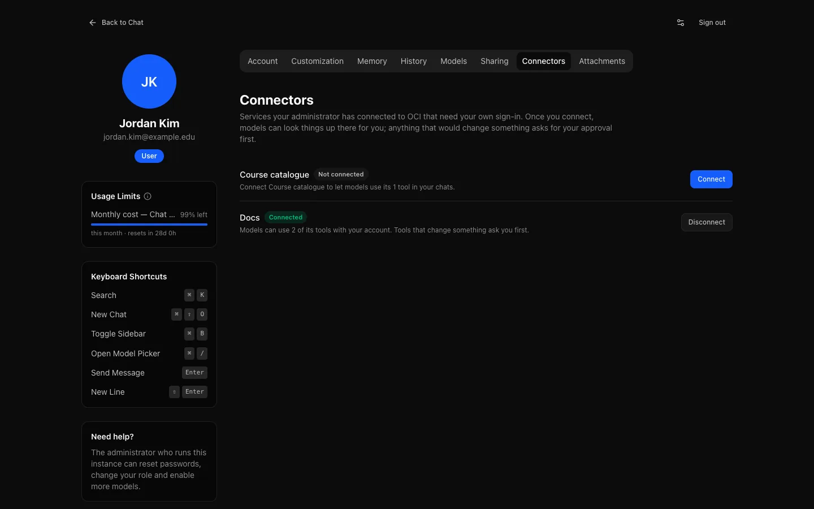This screenshot has height=509, width=814.
Task: Switch to the Account tab
Action: [263, 61]
